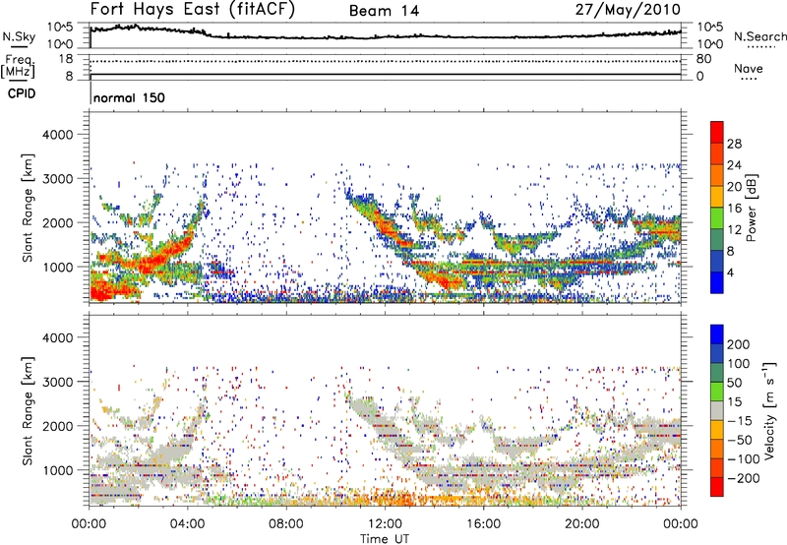Click the '12:00' time axis tick label

(x=385, y=524)
